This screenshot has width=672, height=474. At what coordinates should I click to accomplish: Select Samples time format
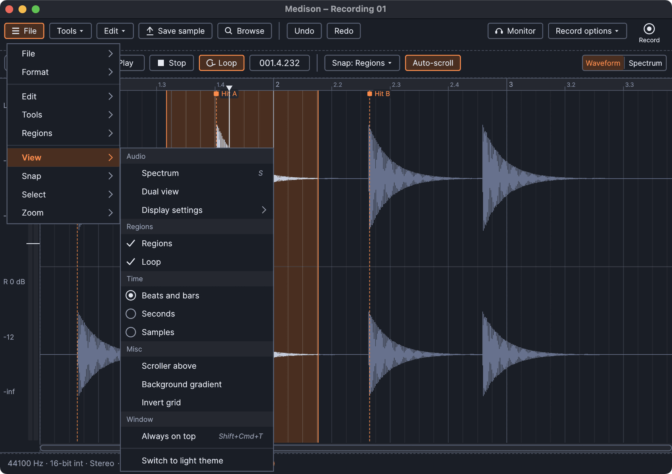click(197, 332)
